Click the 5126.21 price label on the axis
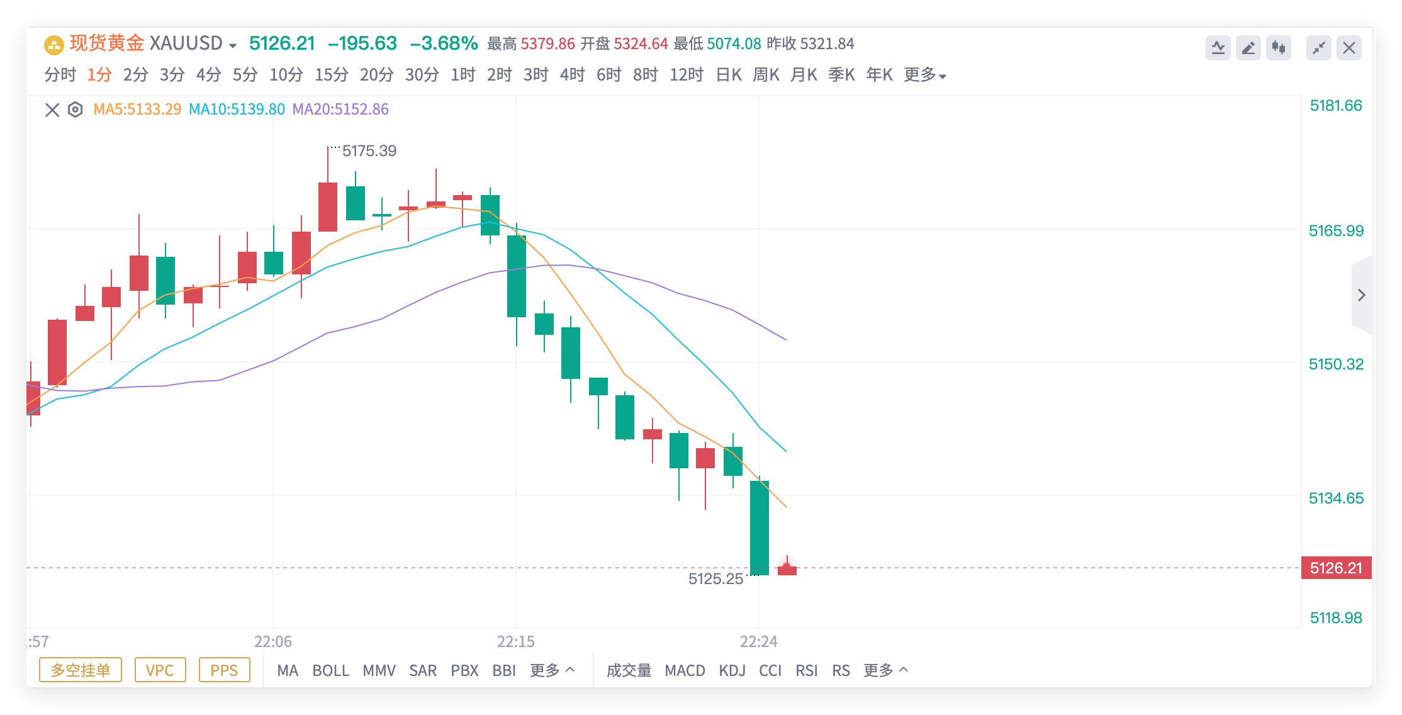Image resolution: width=1402 pixels, height=715 pixels. [x=1336, y=568]
